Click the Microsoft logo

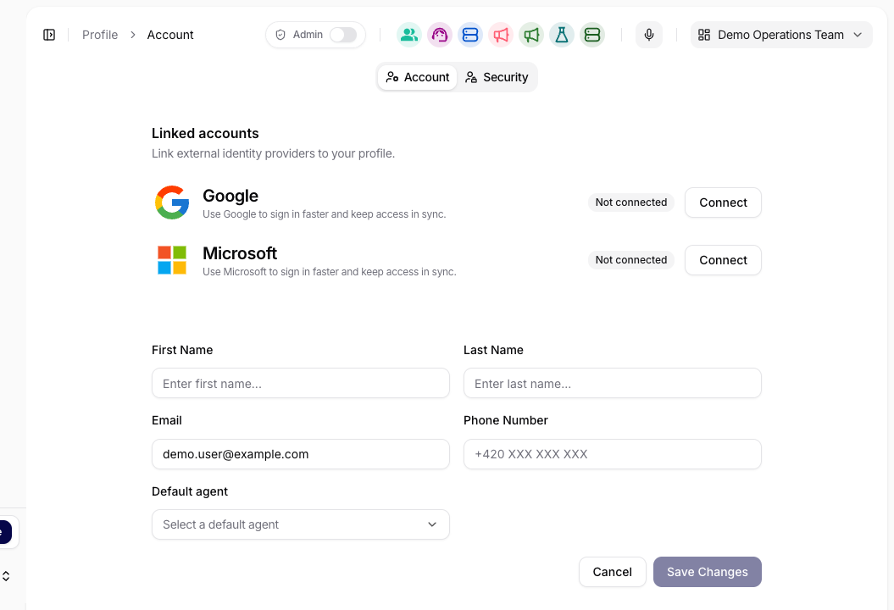tap(172, 260)
